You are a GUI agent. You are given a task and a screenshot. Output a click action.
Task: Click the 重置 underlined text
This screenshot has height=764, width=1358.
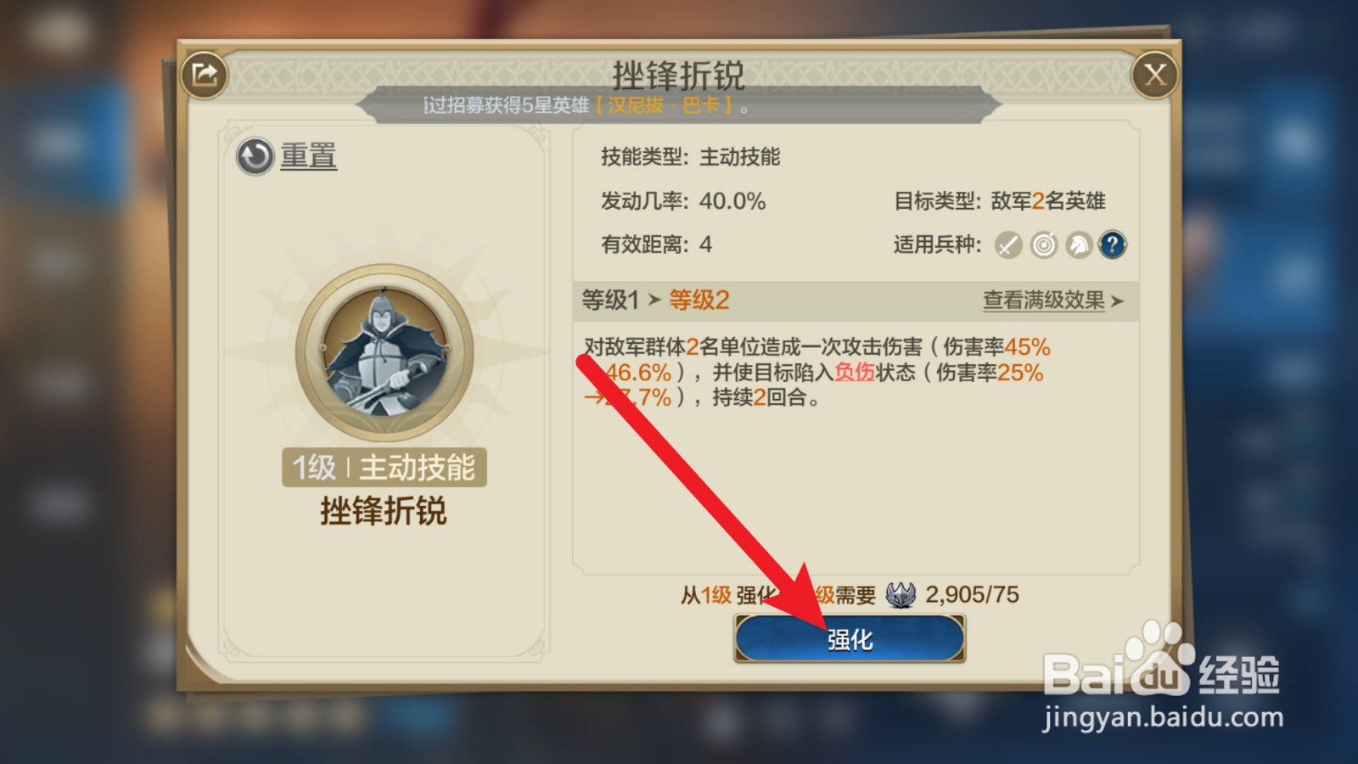point(309,156)
